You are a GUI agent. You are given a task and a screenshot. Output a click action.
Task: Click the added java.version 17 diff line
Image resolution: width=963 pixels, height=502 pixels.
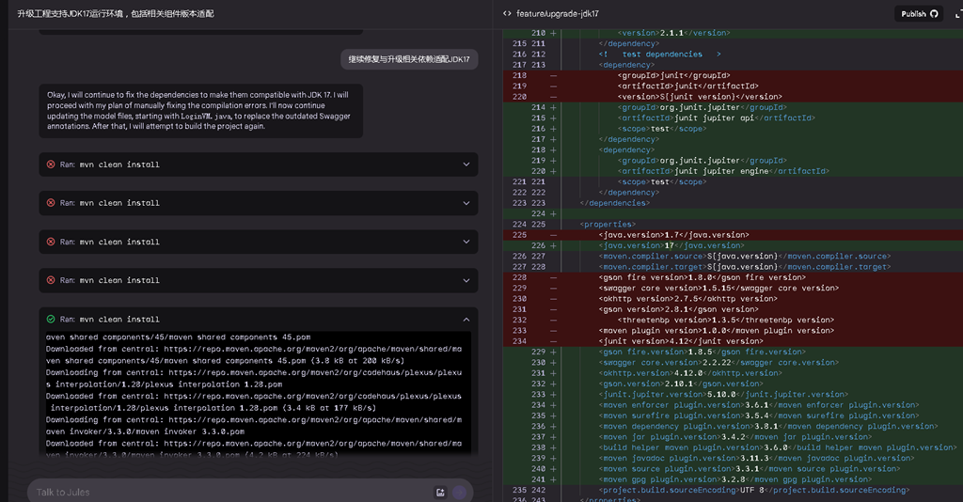pos(673,245)
